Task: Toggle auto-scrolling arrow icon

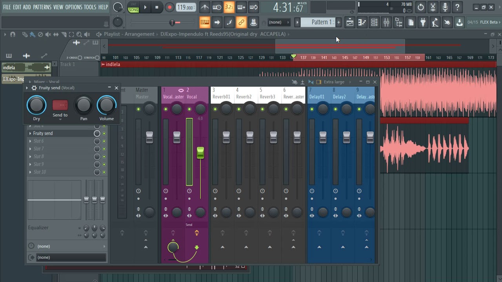Action: [x=217, y=22]
